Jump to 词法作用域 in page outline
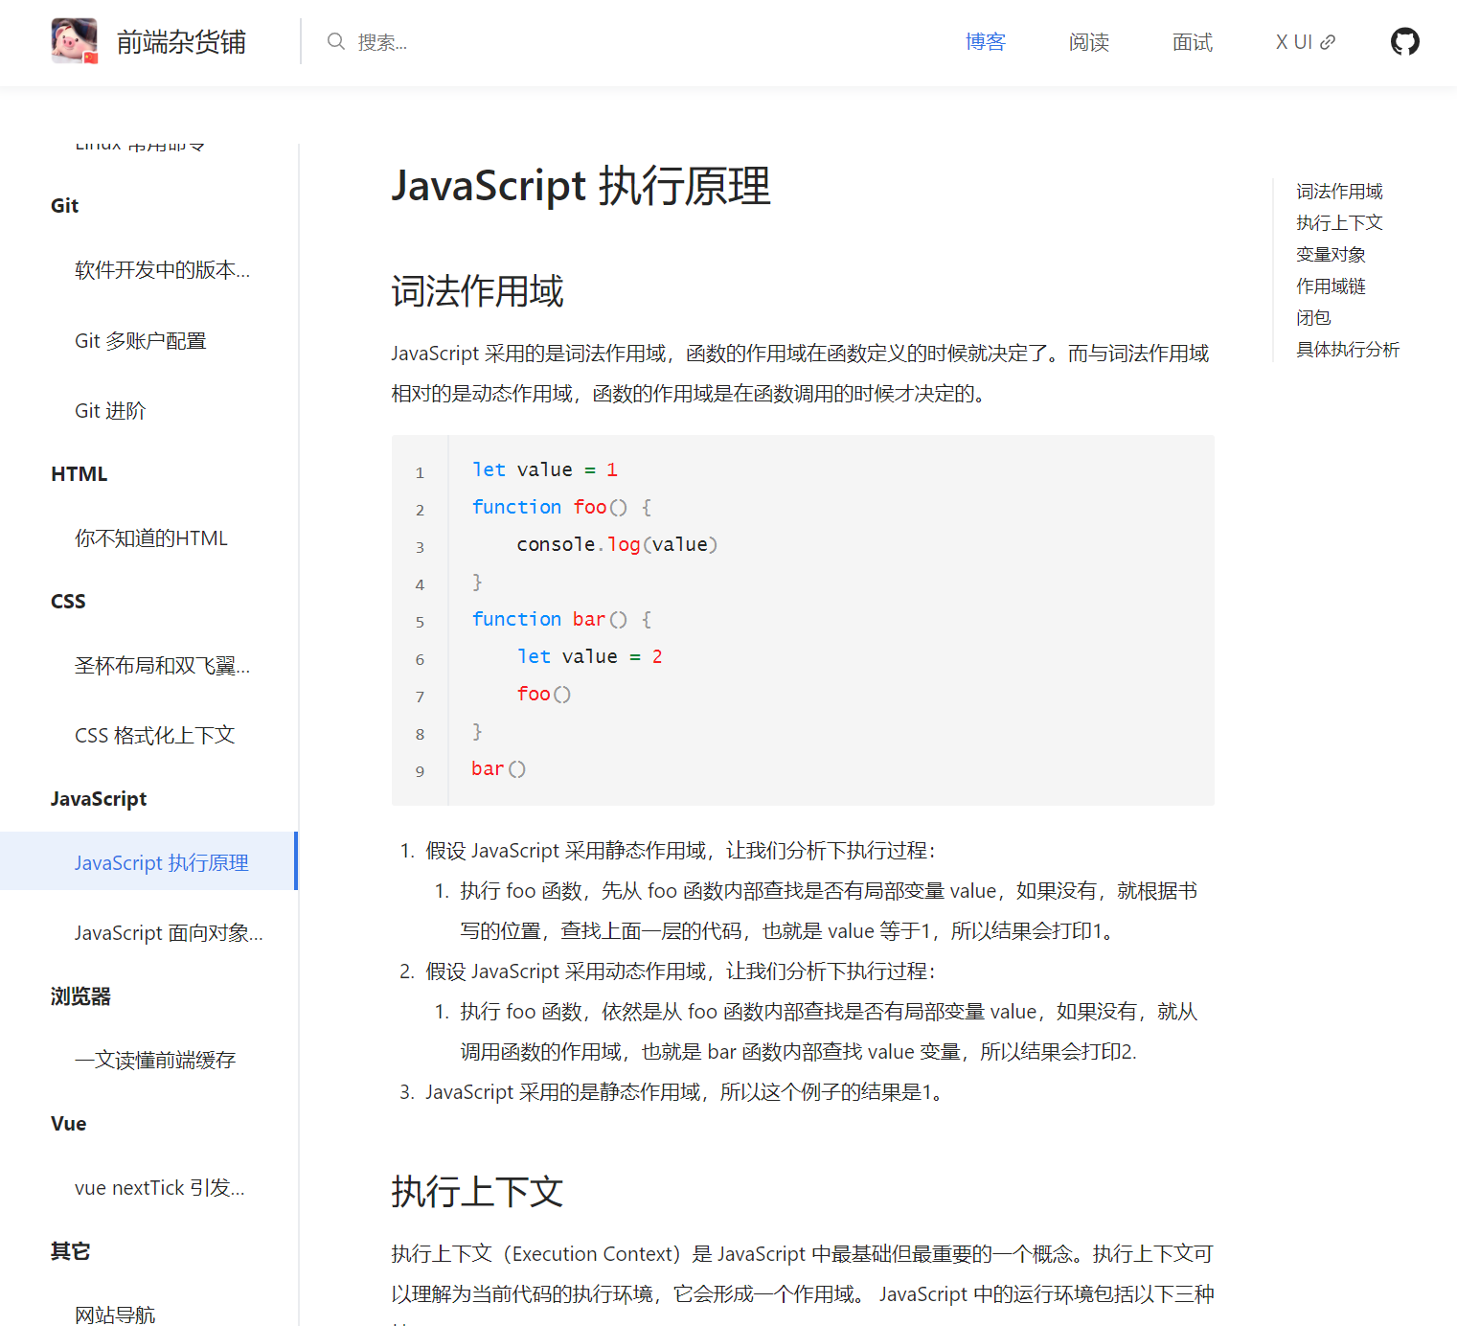Screen dimensions: 1457x1326 [1339, 192]
